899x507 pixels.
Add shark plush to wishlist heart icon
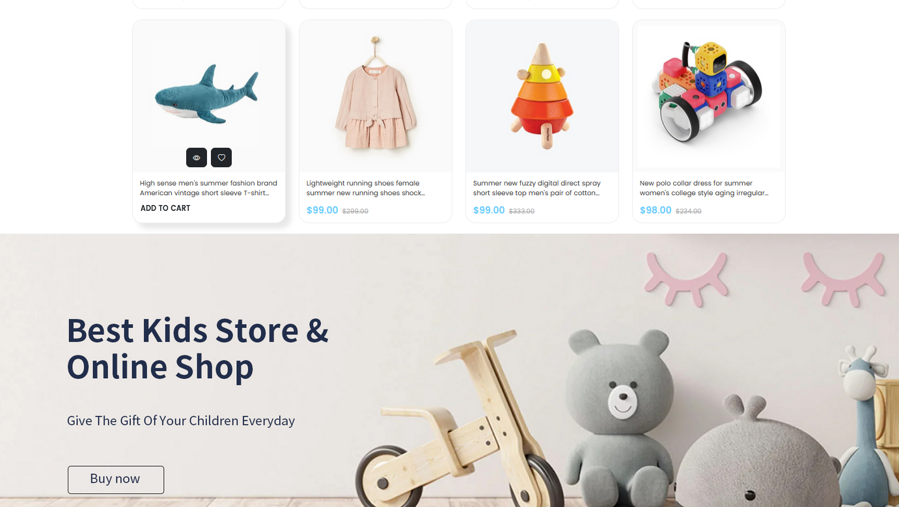pyautogui.click(x=221, y=158)
